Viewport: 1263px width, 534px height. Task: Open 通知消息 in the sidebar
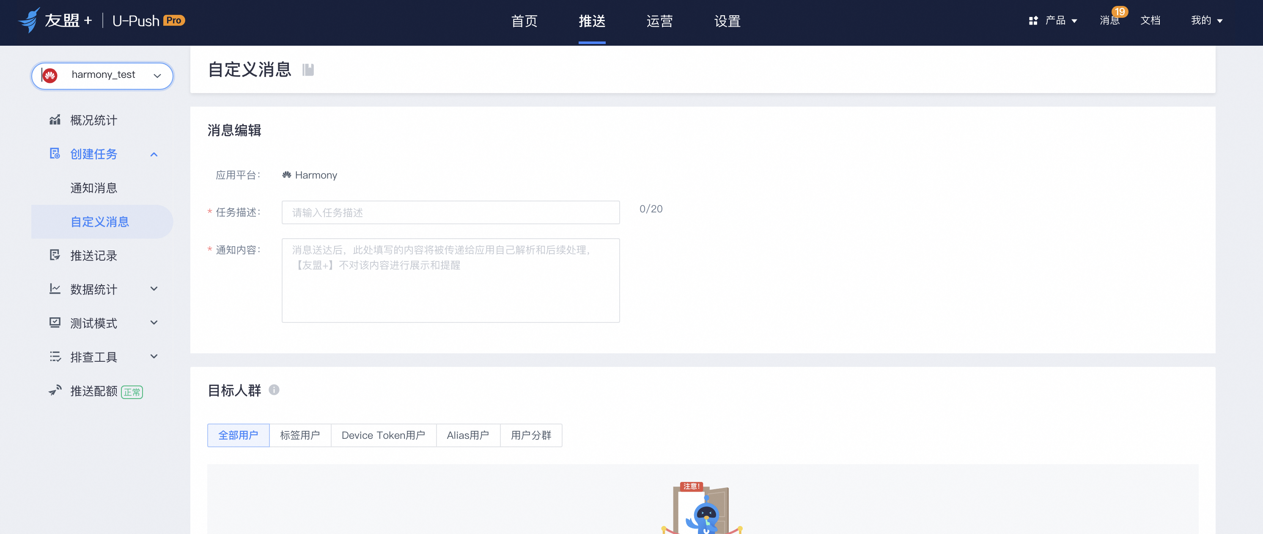click(93, 188)
